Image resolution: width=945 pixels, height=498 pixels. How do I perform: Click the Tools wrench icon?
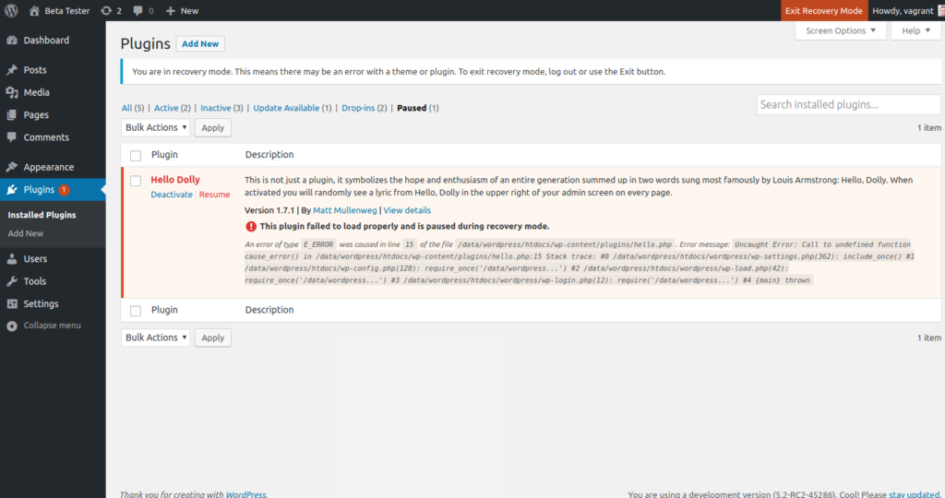[12, 281]
